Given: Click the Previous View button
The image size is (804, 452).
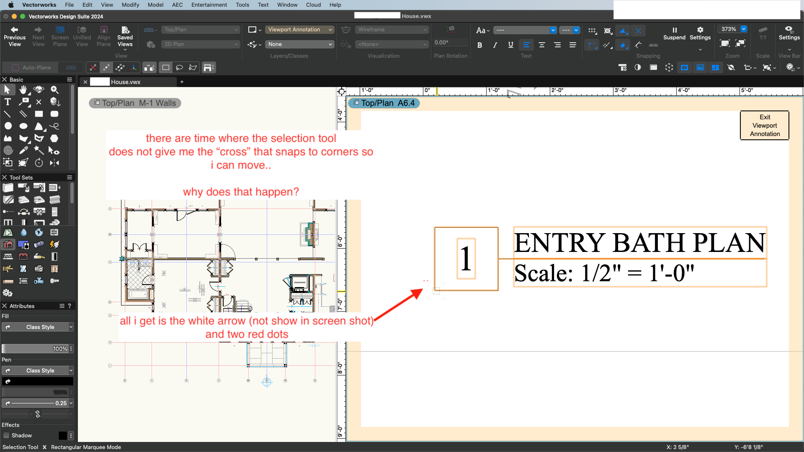Looking at the screenshot, I should point(15,36).
